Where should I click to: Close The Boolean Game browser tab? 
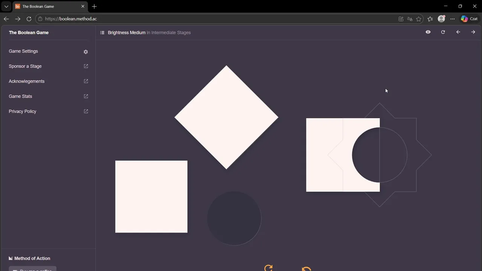tap(83, 6)
